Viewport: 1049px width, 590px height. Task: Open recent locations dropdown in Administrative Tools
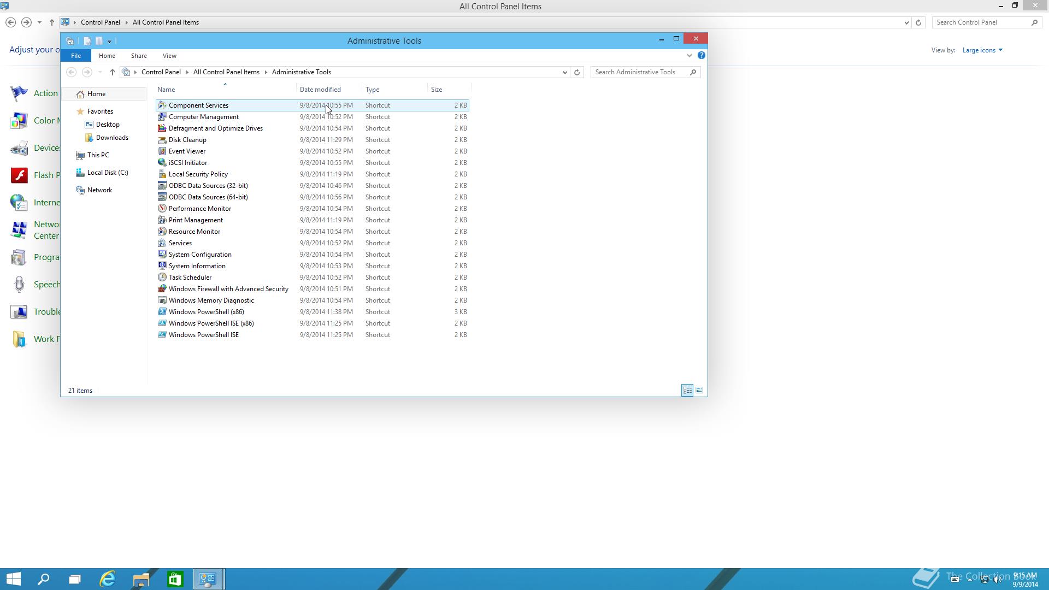click(x=99, y=72)
